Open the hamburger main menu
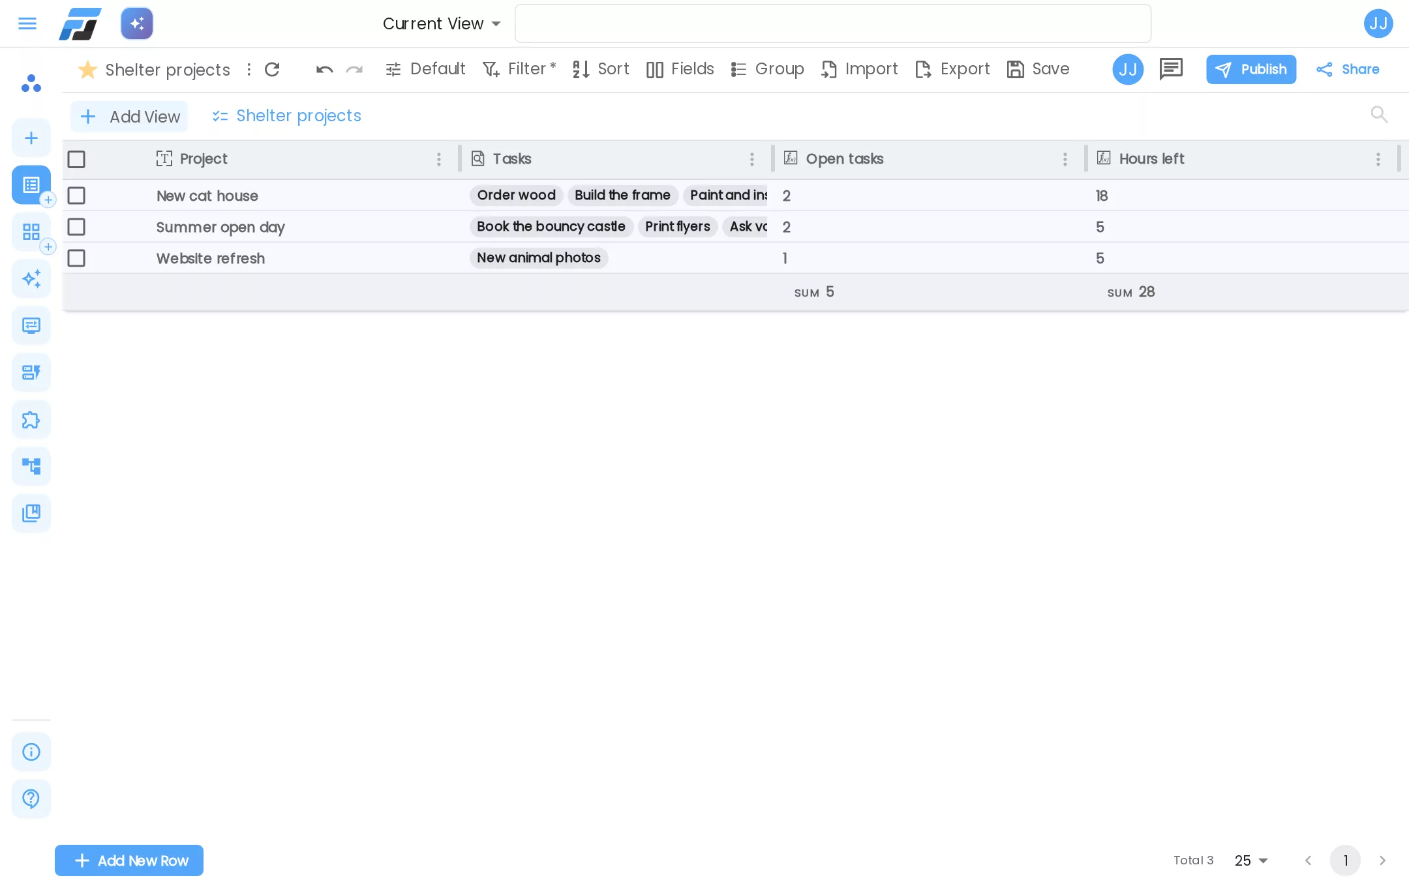Image resolution: width=1409 pixels, height=880 pixels. tap(27, 23)
